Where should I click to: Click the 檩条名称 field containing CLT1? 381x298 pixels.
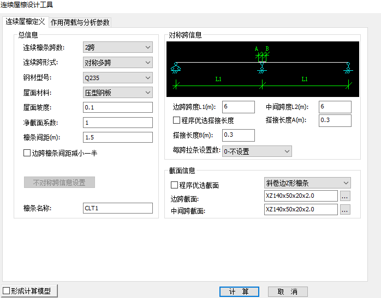[118, 208]
